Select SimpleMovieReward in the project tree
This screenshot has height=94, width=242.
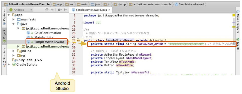pos(49,42)
